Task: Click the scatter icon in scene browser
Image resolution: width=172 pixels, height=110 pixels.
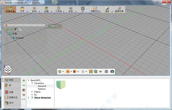Action: click(16, 29)
